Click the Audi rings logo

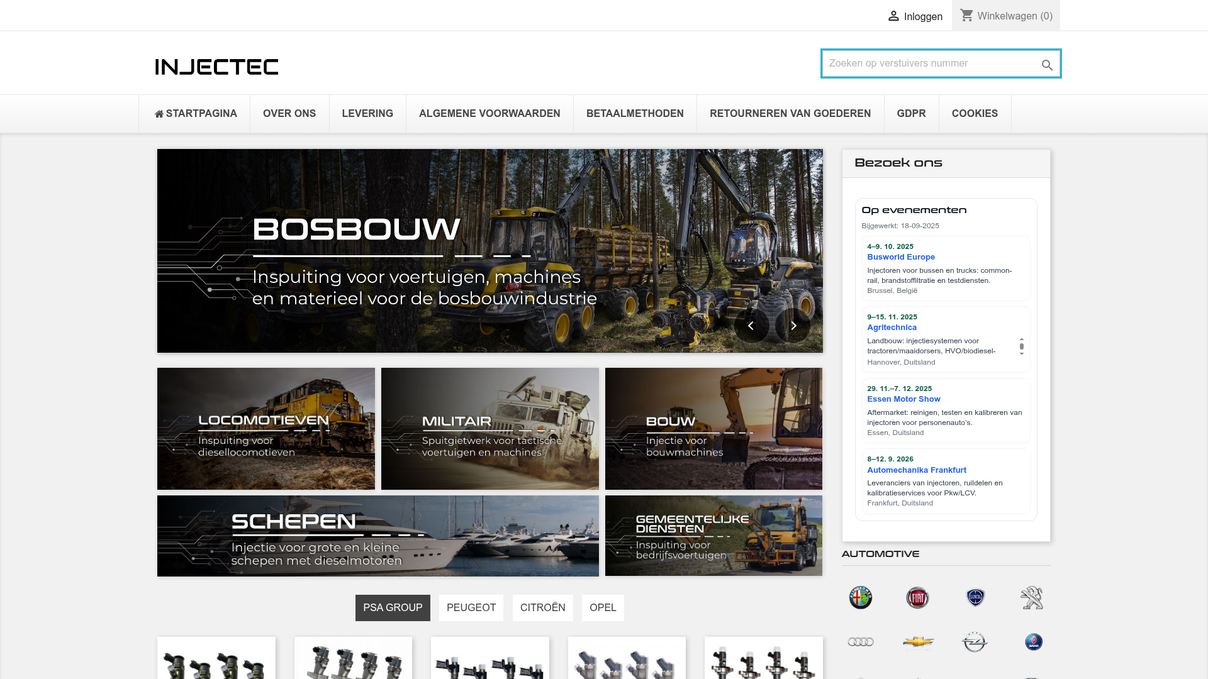(861, 642)
